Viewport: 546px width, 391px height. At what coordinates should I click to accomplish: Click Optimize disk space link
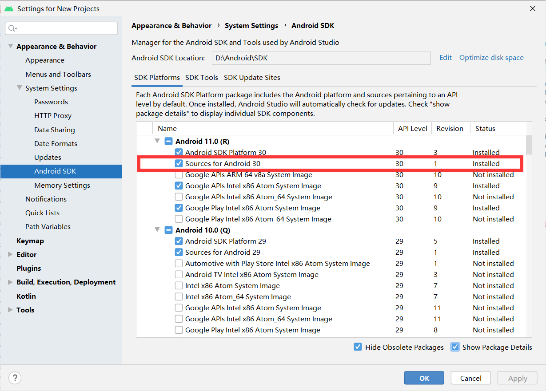tap(491, 58)
